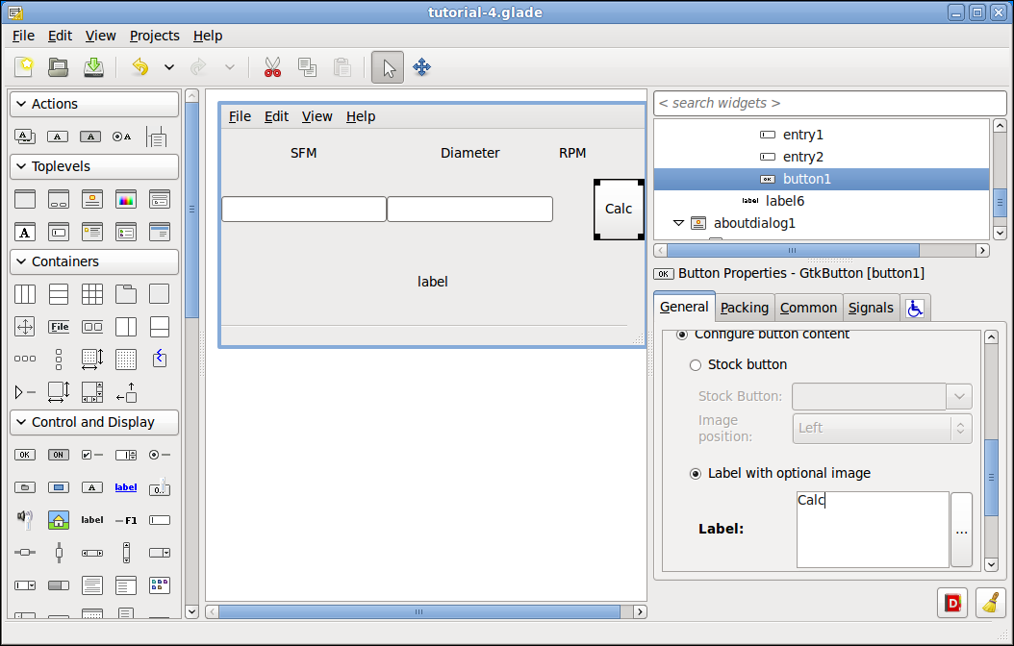Switch to the Common tab
Image resolution: width=1014 pixels, height=646 pixels.
click(808, 309)
